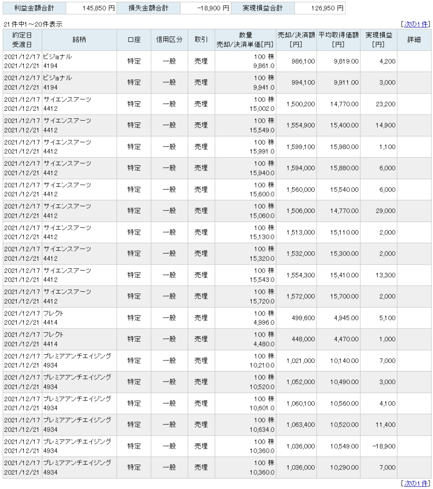Select the 実現損益合計 label
The height and width of the screenshot is (489, 433).
(263, 8)
